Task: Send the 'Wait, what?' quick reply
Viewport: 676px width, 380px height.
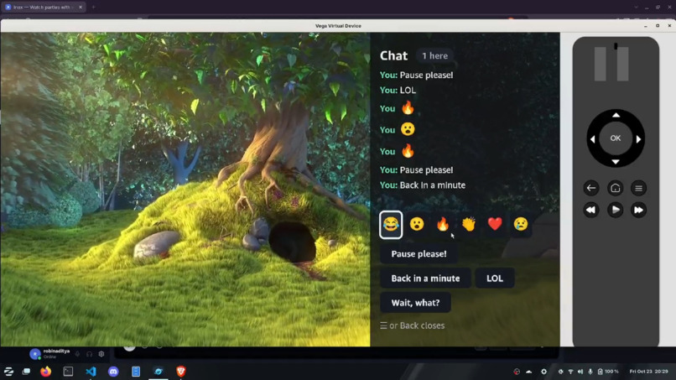Action: (x=416, y=302)
